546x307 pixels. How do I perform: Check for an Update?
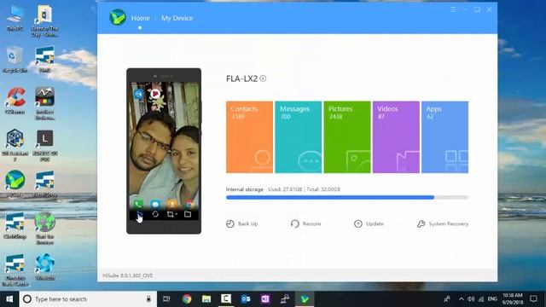pyautogui.click(x=369, y=223)
